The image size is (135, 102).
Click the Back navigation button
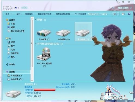click(x=5, y=8)
